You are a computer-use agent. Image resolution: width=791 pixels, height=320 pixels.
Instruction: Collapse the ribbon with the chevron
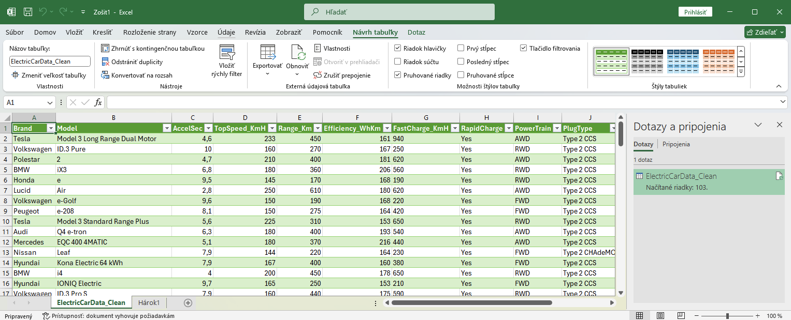[x=779, y=86]
